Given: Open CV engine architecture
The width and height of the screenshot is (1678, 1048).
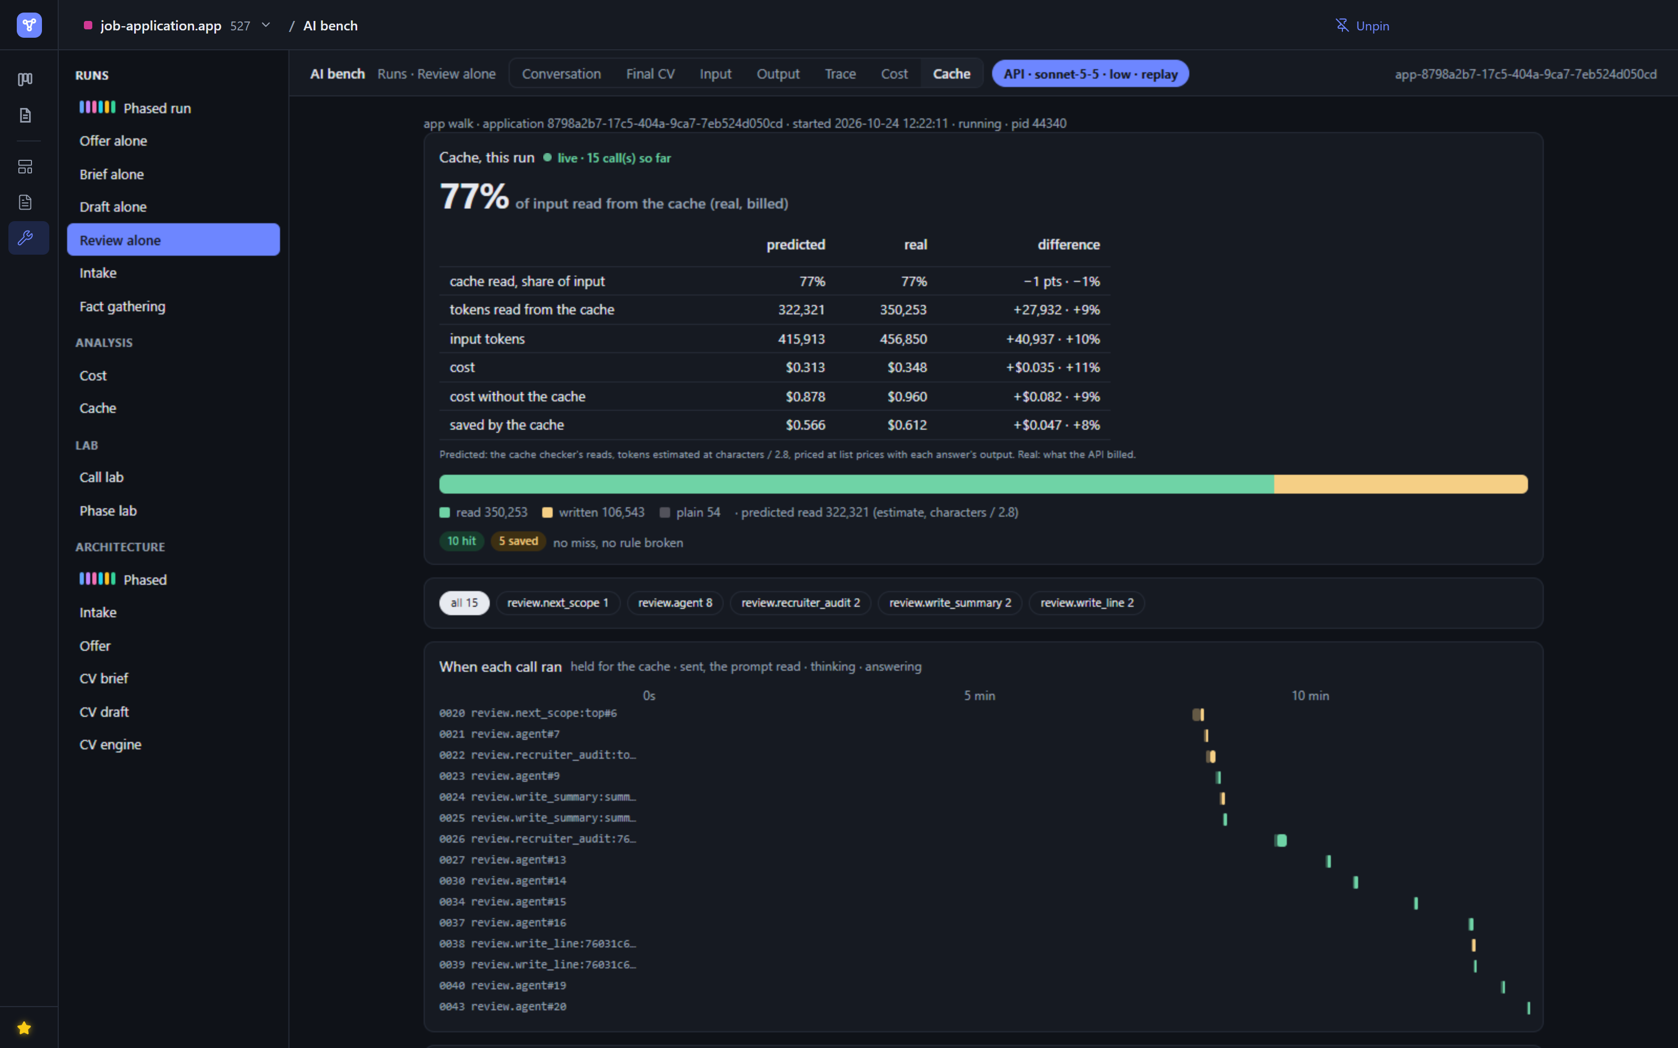Looking at the screenshot, I should [x=174, y=745].
